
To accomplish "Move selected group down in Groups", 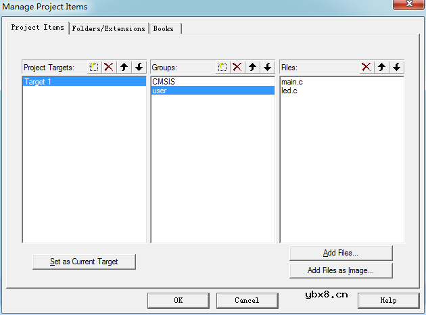I will click(267, 67).
